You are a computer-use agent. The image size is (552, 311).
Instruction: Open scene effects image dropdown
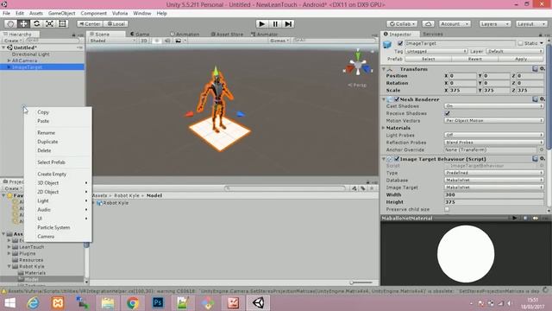point(179,41)
